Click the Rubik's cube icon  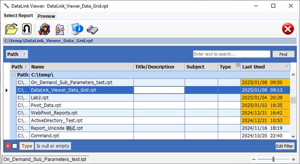[44, 29]
